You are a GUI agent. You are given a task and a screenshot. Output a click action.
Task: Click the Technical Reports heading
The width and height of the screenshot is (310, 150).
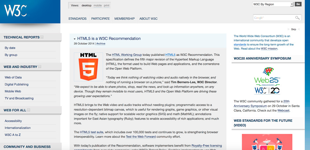21,37
